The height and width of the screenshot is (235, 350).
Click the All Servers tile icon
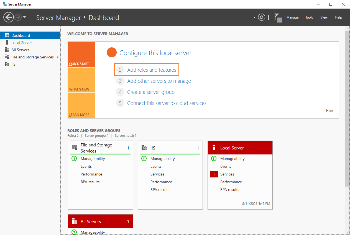click(x=74, y=221)
